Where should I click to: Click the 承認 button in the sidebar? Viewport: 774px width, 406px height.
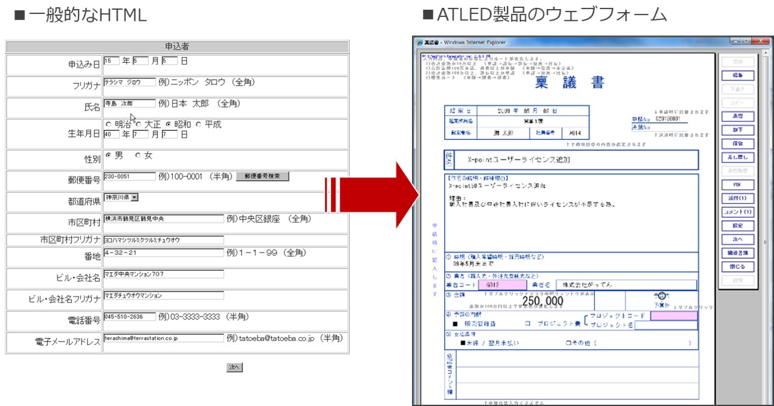tap(737, 116)
